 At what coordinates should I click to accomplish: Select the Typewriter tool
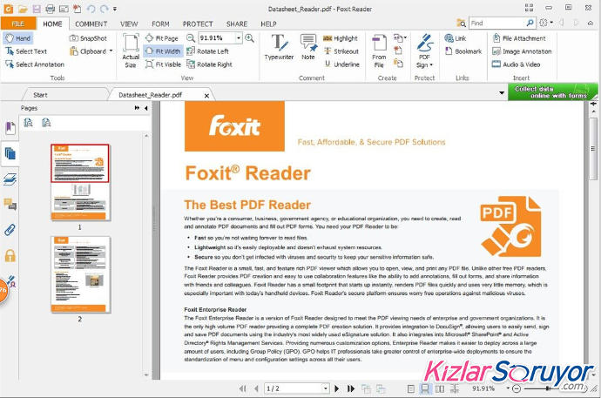tap(279, 47)
